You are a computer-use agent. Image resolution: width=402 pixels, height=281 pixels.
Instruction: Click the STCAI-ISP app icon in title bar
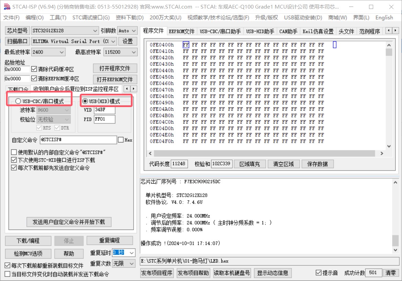[x=7, y=7]
